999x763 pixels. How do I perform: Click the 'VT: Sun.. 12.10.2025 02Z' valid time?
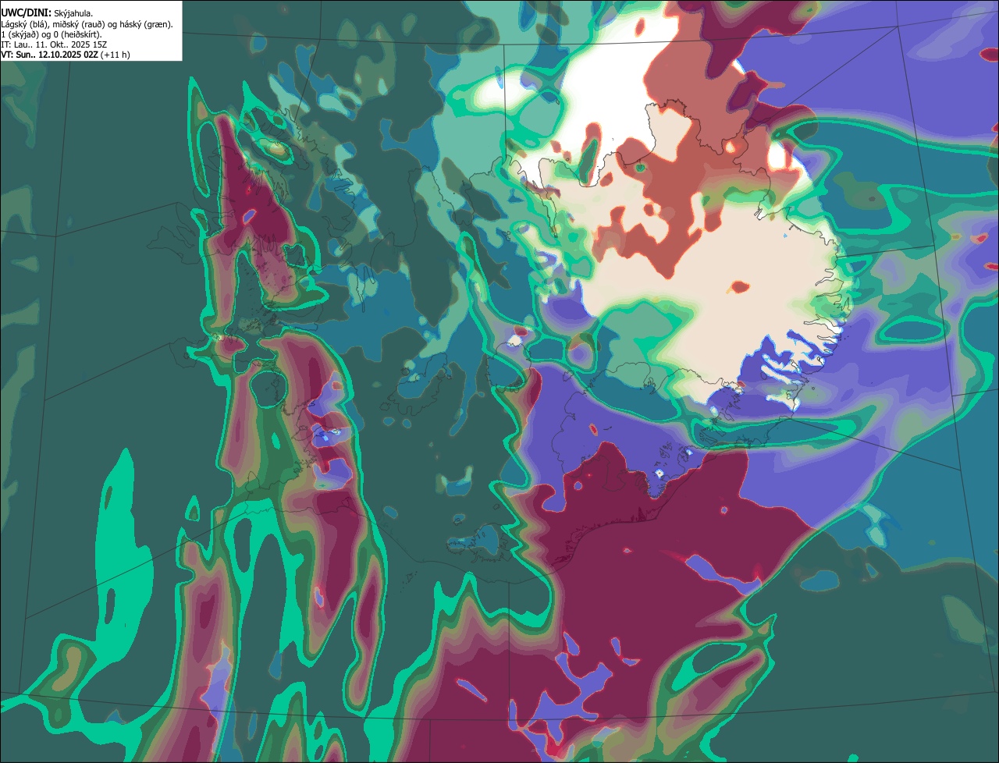(x=49, y=55)
